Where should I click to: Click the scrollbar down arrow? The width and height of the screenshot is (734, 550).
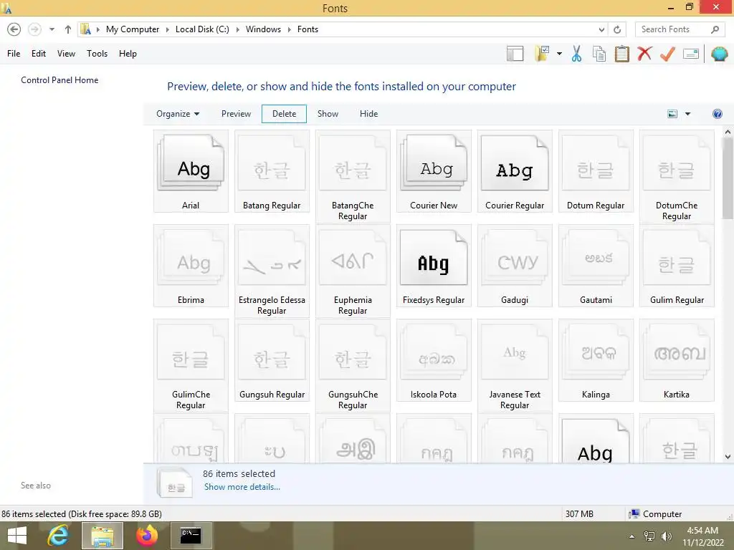click(x=728, y=457)
